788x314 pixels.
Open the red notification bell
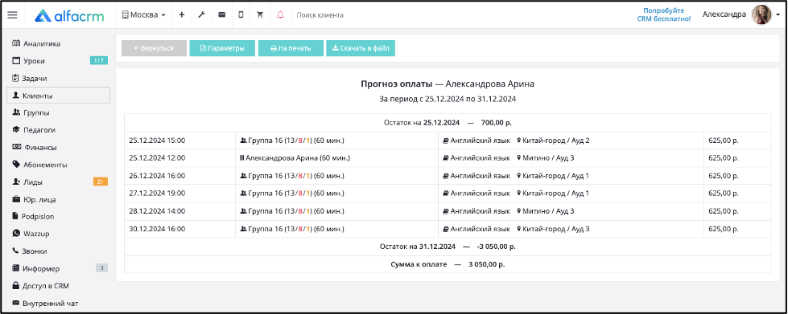click(x=280, y=15)
